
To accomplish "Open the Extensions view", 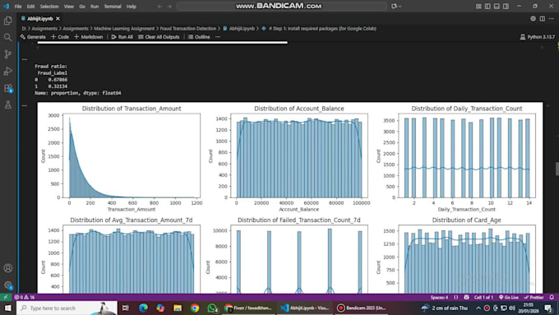I will coord(8,88).
